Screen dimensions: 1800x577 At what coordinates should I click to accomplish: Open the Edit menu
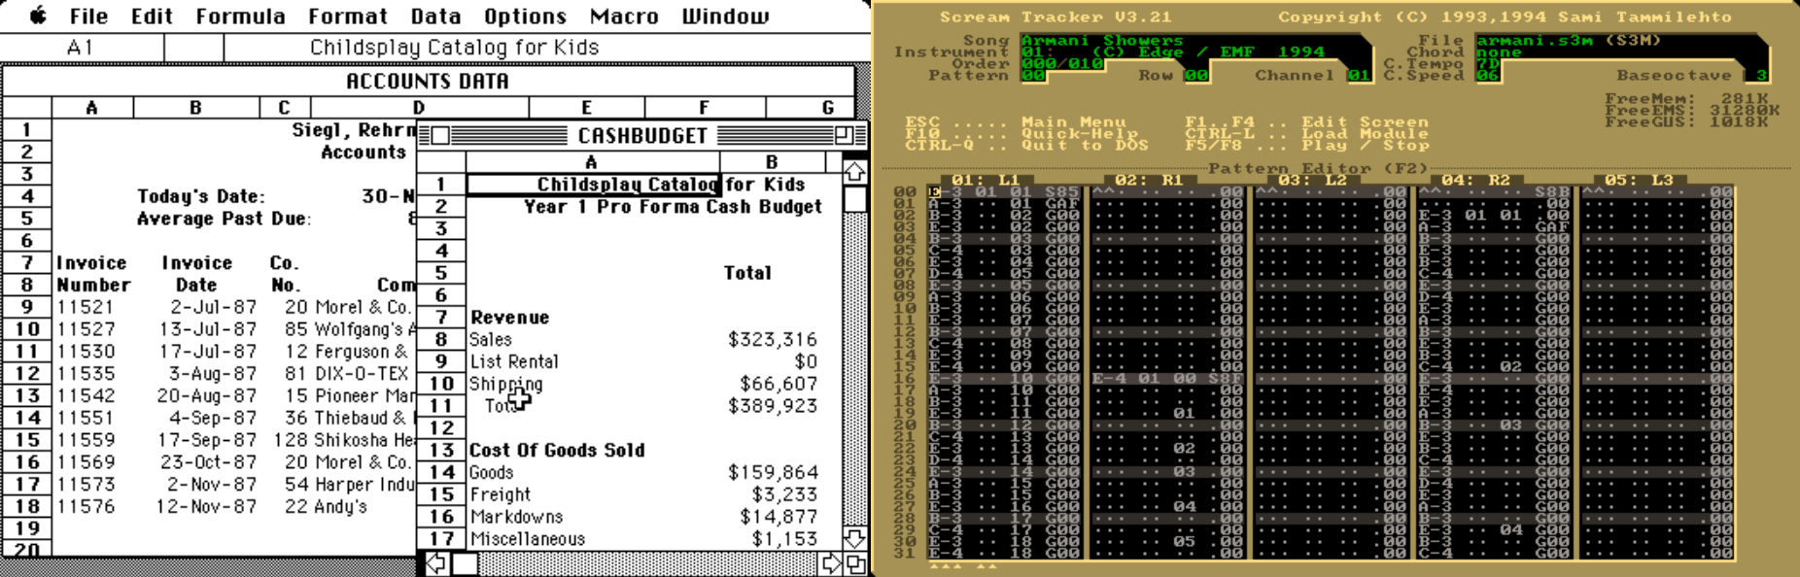tap(152, 17)
